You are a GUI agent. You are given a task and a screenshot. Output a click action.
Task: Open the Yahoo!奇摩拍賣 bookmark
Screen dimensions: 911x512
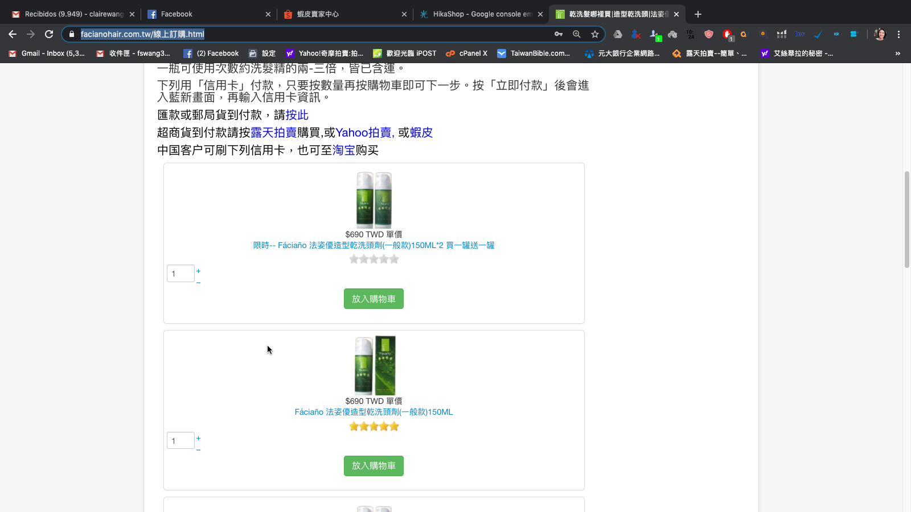(325, 53)
